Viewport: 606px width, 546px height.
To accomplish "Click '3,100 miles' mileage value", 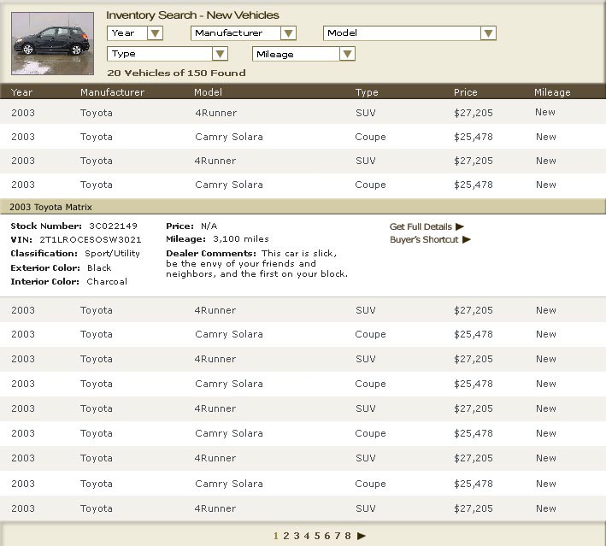I will click(x=241, y=238).
